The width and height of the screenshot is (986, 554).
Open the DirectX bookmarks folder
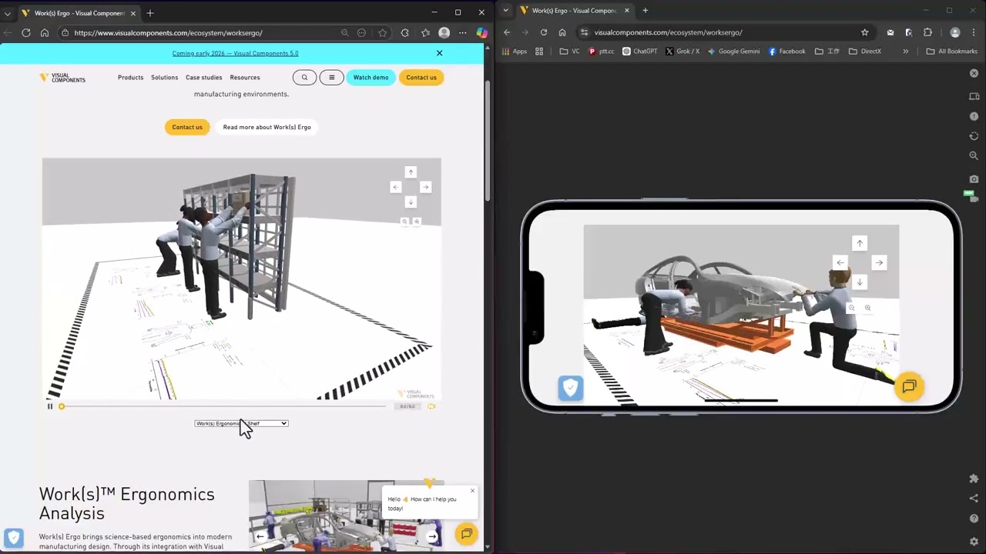(865, 52)
